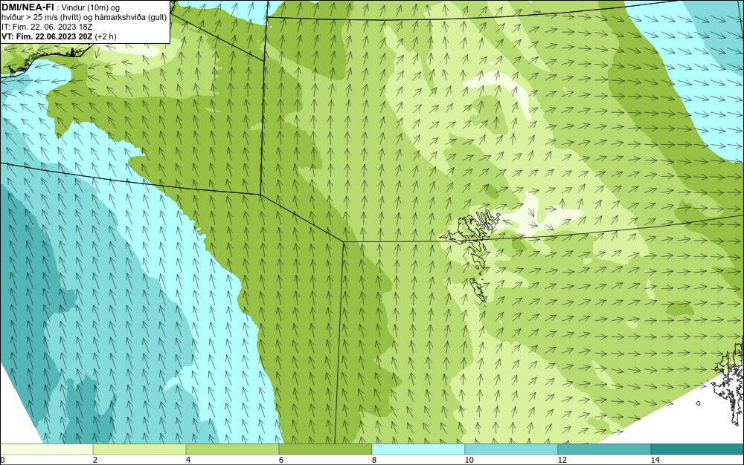Image resolution: width=744 pixels, height=465 pixels.
Task: Click the 'VT: Fim. 22.06.2023 20Z' valid time
Action: tap(47, 36)
